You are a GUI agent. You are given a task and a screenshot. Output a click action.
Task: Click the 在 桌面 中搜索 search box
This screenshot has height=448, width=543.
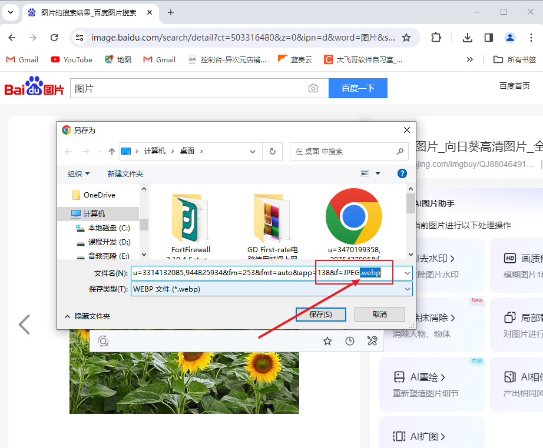(349, 152)
